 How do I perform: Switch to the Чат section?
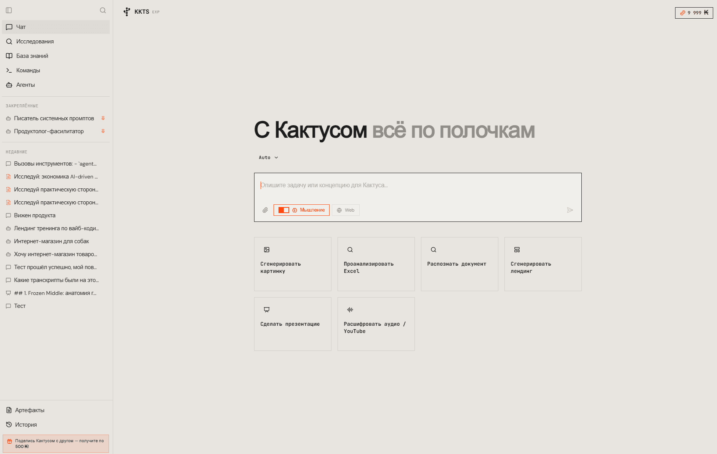[21, 27]
